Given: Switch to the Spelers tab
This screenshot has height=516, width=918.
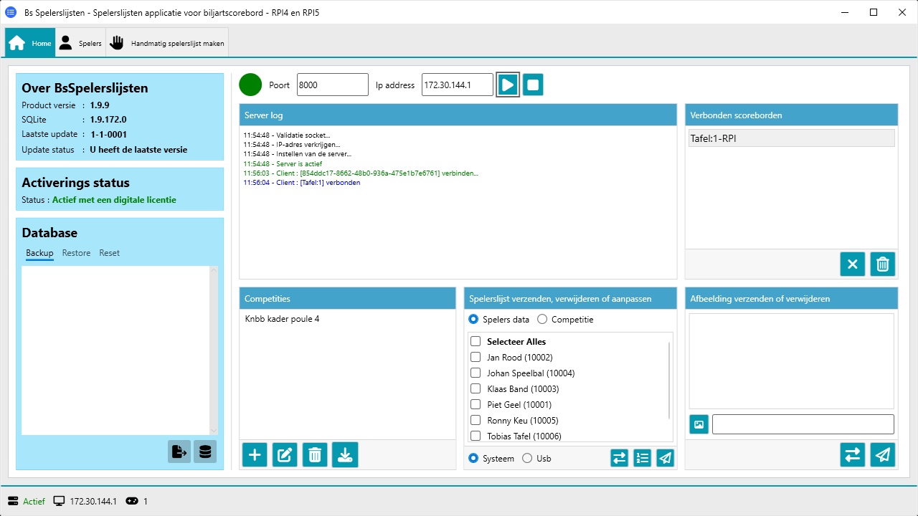Looking at the screenshot, I should point(81,44).
